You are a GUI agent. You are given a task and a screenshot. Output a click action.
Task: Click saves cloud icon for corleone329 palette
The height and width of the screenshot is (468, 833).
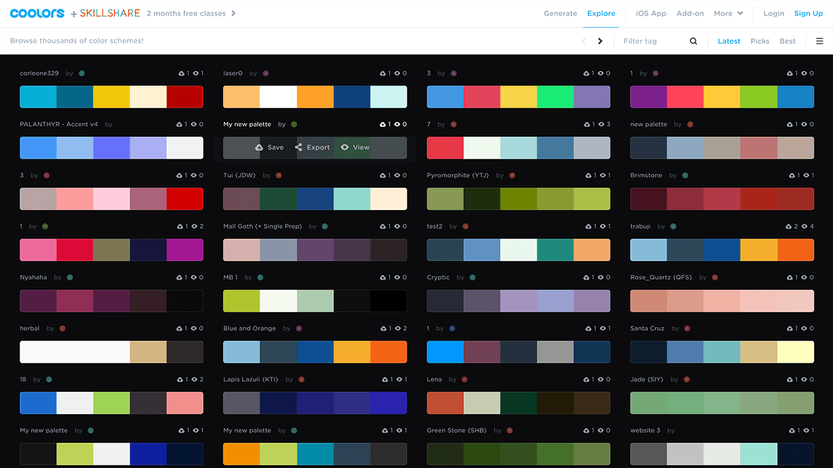181,73
